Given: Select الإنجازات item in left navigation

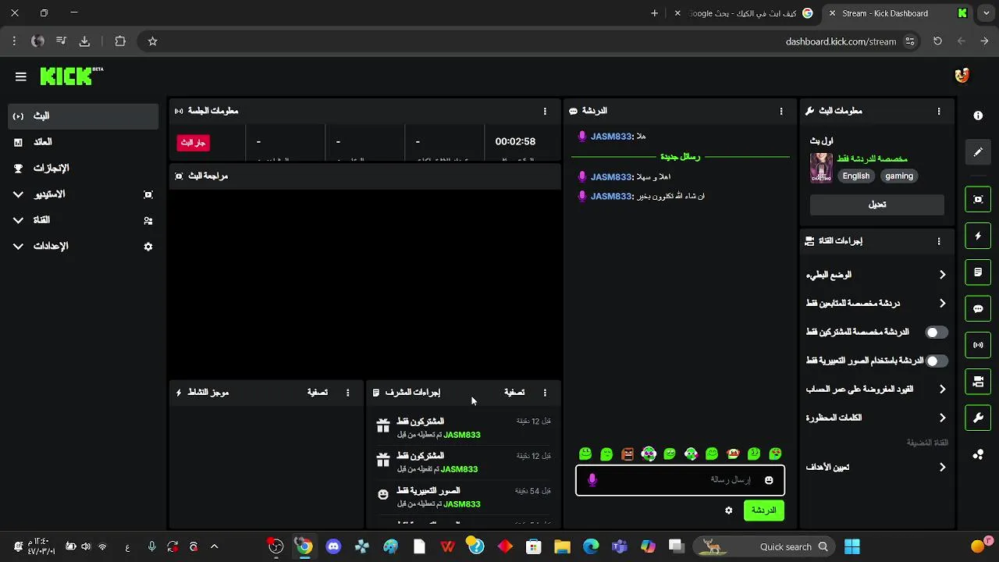Looking at the screenshot, I should (83, 168).
